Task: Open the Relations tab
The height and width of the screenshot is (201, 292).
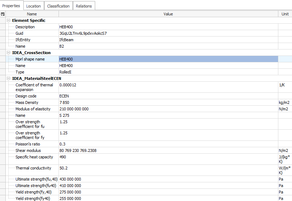Action: tap(84, 6)
